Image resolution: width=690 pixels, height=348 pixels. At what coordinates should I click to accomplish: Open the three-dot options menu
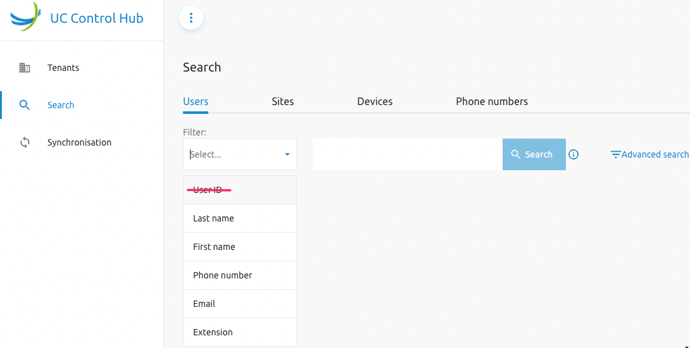[x=191, y=18]
